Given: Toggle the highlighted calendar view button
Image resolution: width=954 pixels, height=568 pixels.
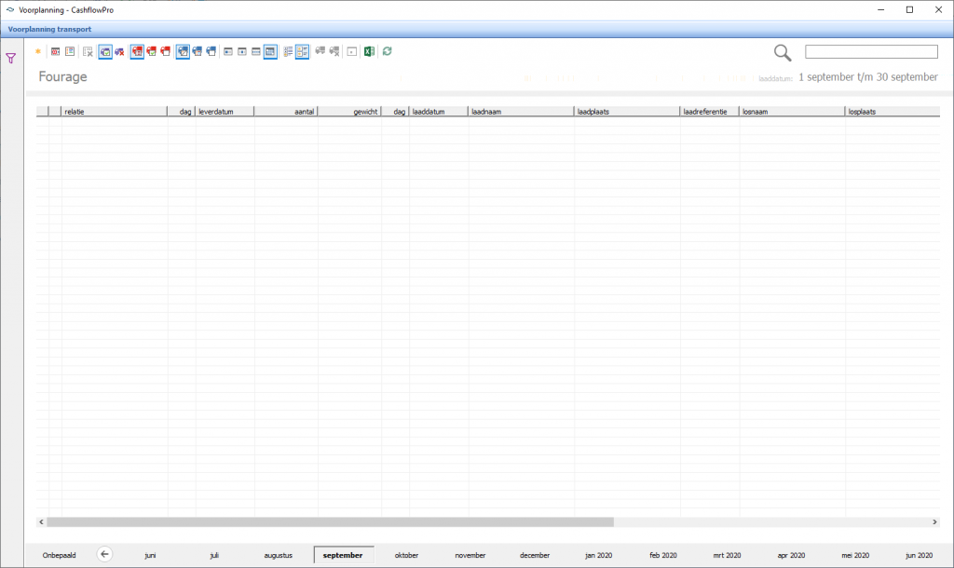Looking at the screenshot, I should click(x=269, y=51).
